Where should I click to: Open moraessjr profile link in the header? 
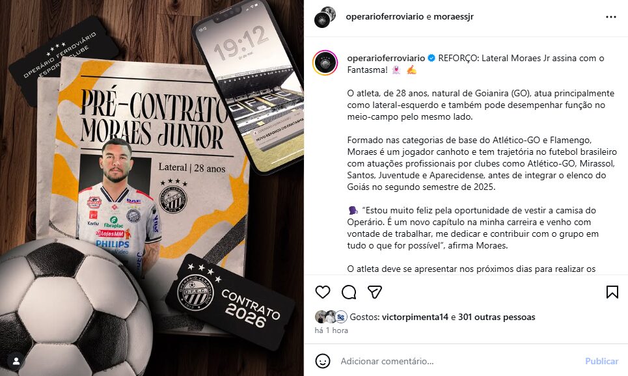pos(454,17)
